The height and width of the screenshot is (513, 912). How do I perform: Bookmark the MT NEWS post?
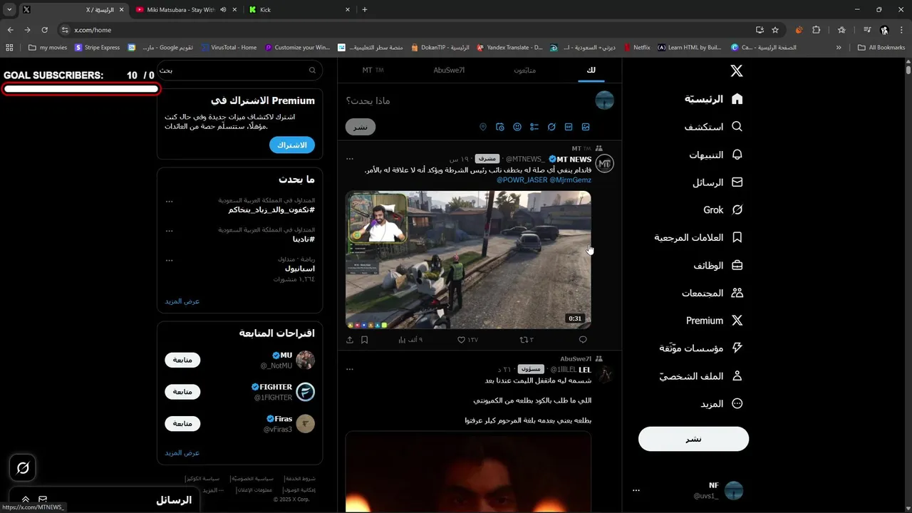pos(364,340)
